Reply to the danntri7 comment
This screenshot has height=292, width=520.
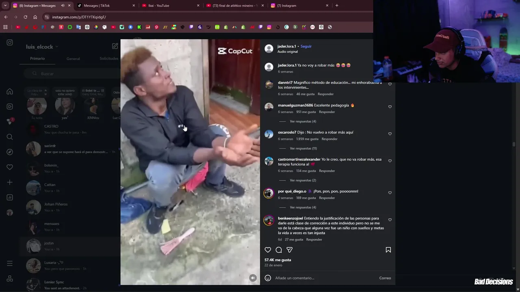tap(325, 94)
